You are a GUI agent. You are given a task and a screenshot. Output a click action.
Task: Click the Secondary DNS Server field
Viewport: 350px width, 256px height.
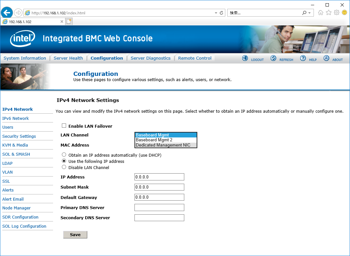pyautogui.click(x=160, y=218)
